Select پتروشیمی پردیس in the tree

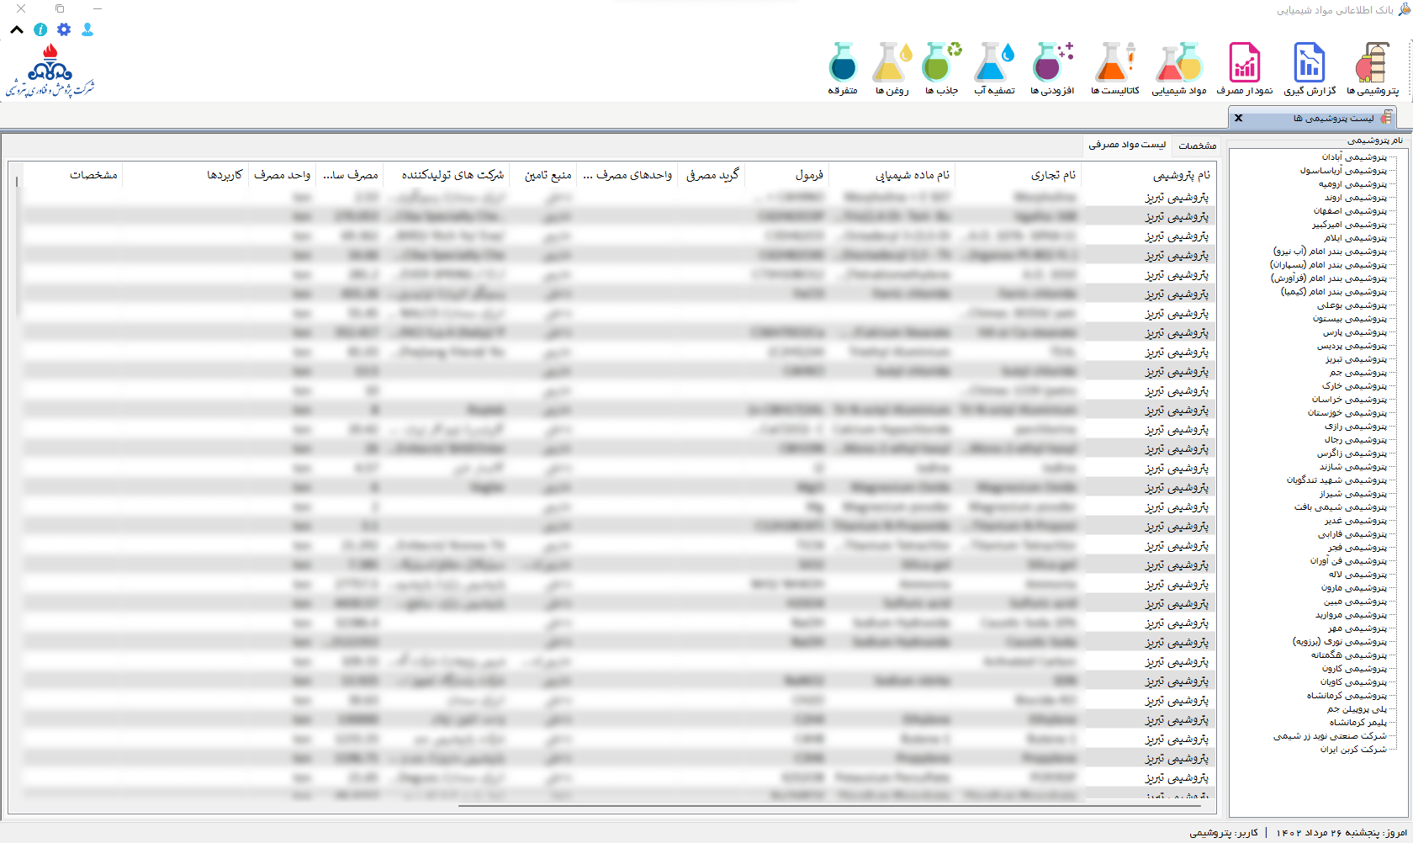point(1352,346)
